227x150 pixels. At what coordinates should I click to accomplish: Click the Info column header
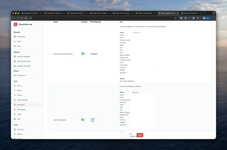click(121, 22)
